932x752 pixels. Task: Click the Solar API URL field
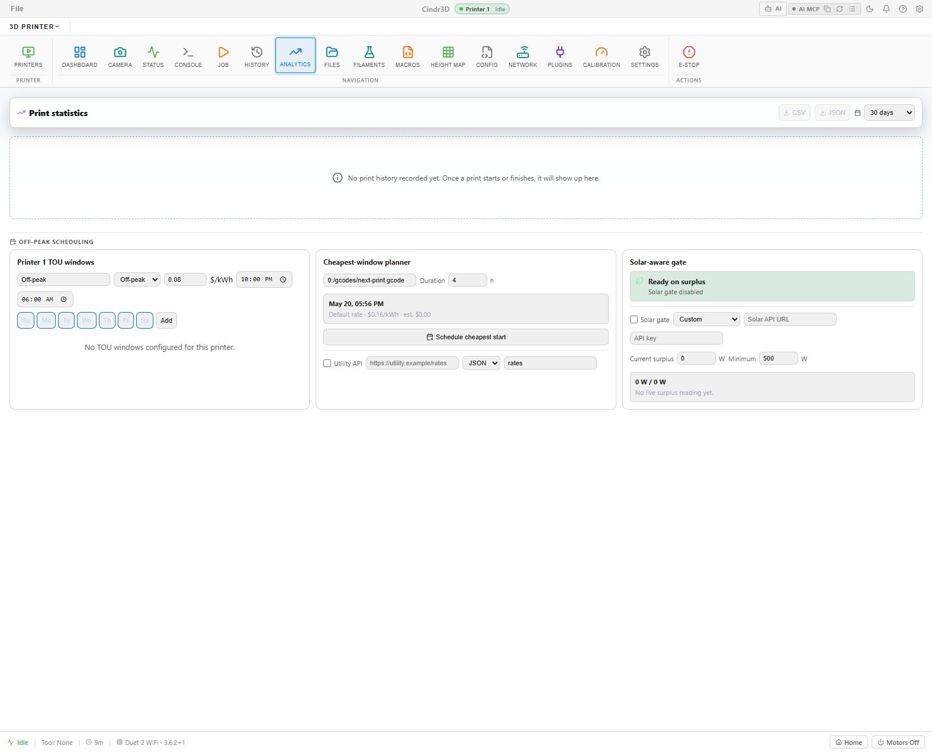[790, 319]
